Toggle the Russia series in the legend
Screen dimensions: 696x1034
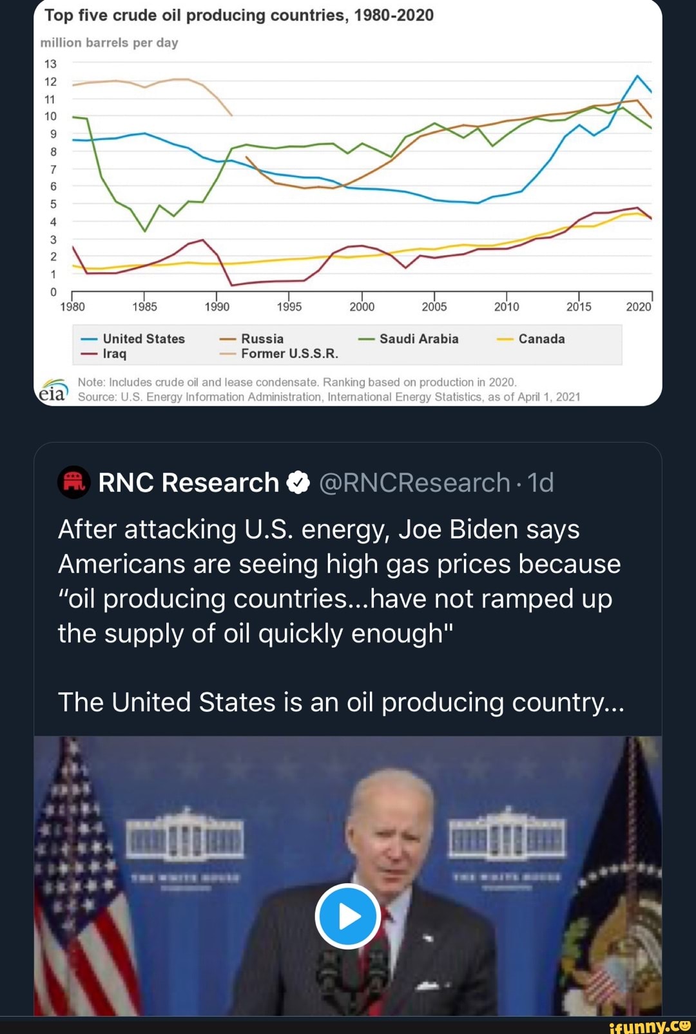pyautogui.click(x=227, y=338)
